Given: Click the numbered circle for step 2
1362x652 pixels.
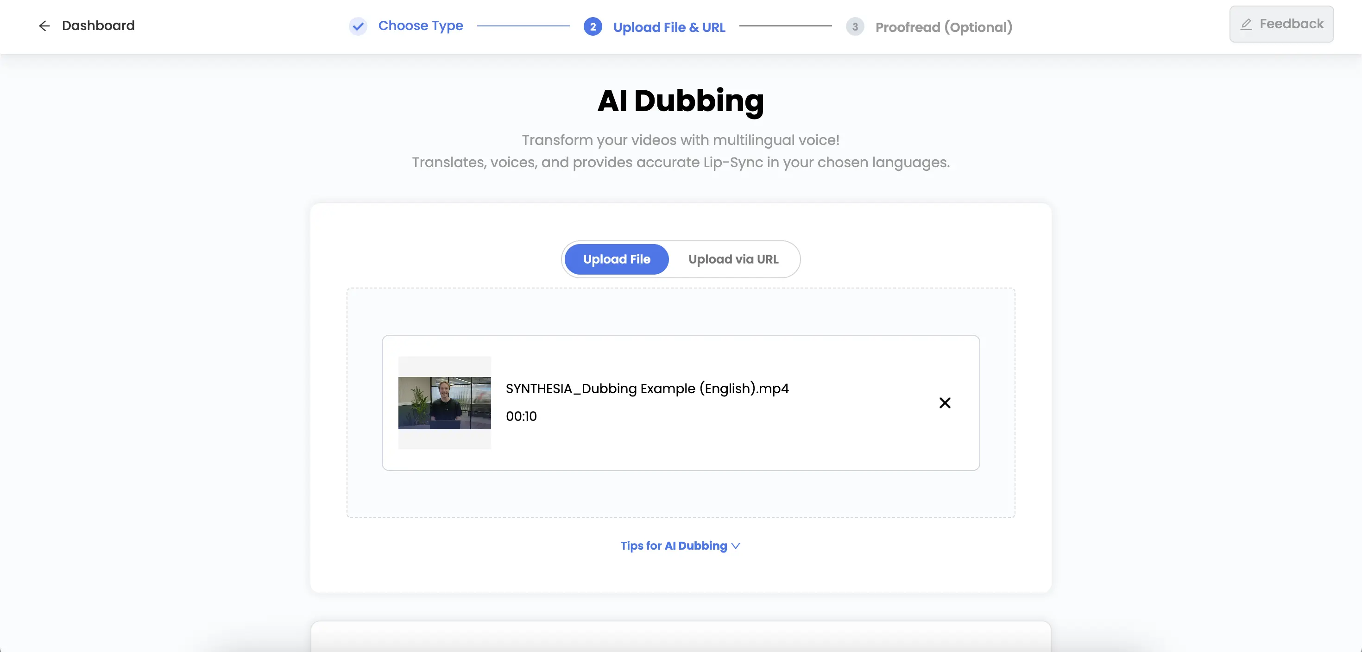Looking at the screenshot, I should coord(593,27).
